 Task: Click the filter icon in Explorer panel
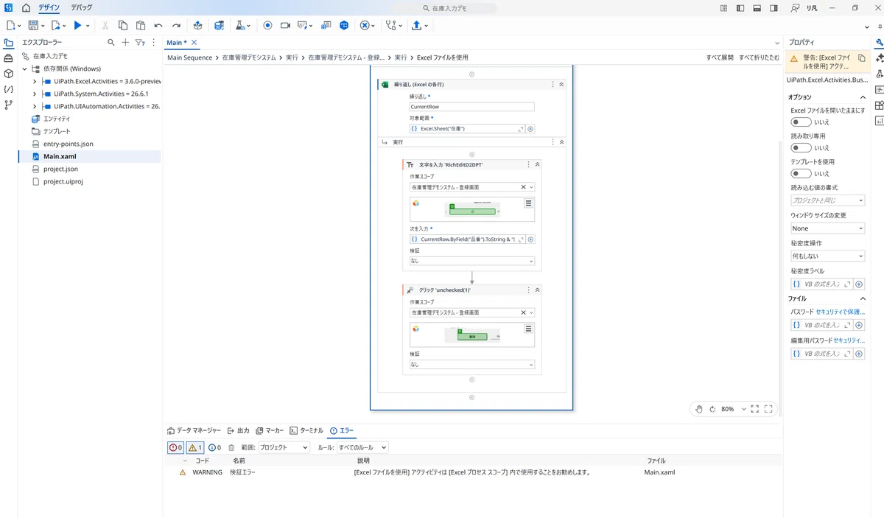(x=138, y=43)
